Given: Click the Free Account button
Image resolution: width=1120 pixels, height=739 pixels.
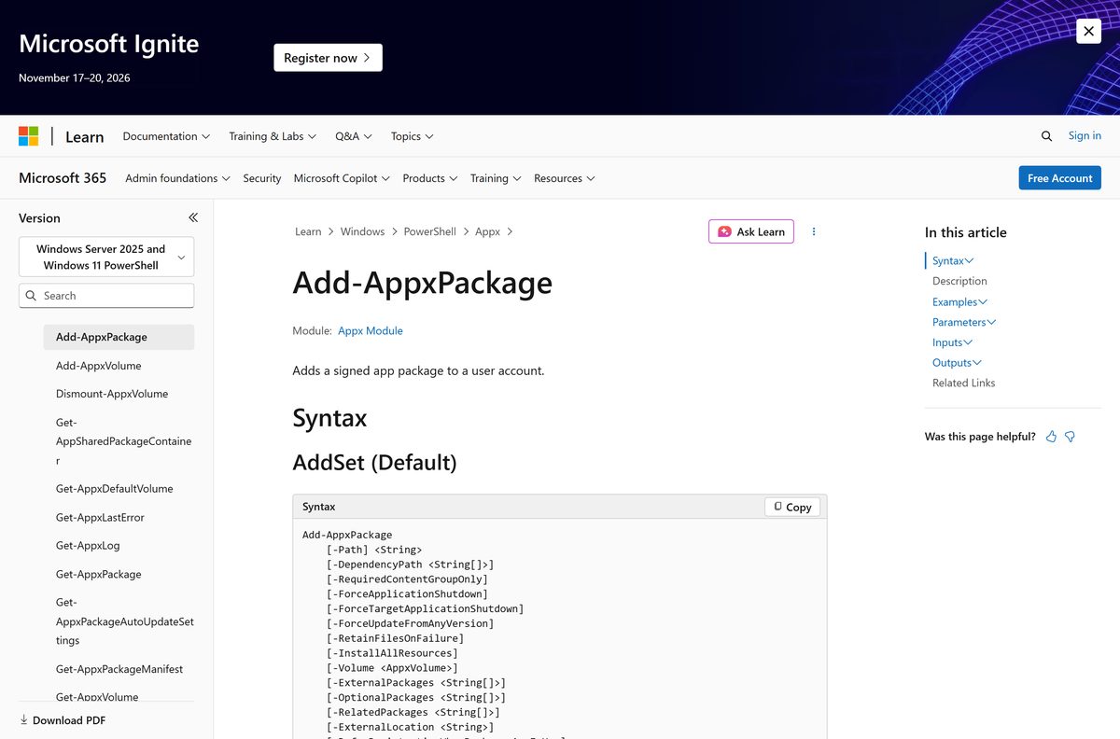Looking at the screenshot, I should coord(1059,178).
